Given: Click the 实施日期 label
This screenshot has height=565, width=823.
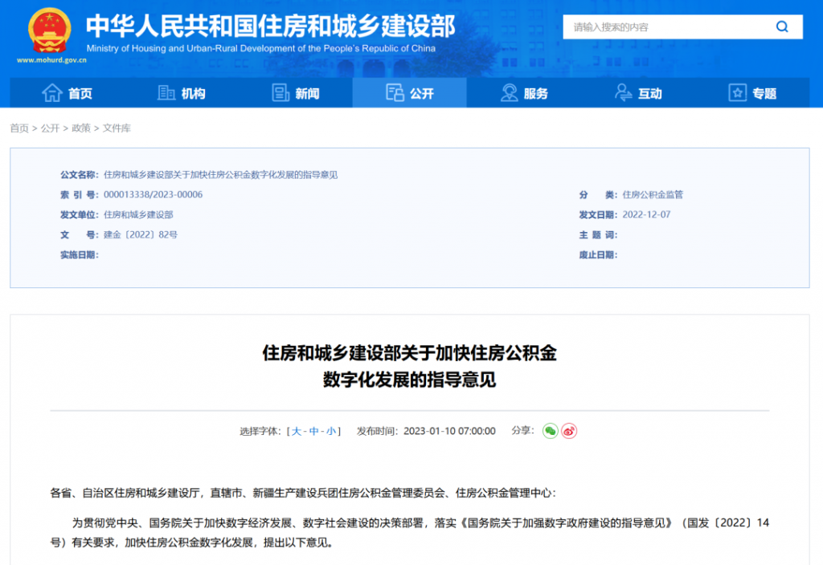Looking at the screenshot, I should (80, 254).
